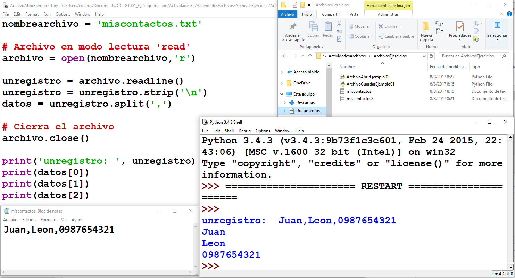Open the ArchivoGuardarEjemplo01 Python file
Viewport: 515px width, 278px height.
(x=370, y=84)
